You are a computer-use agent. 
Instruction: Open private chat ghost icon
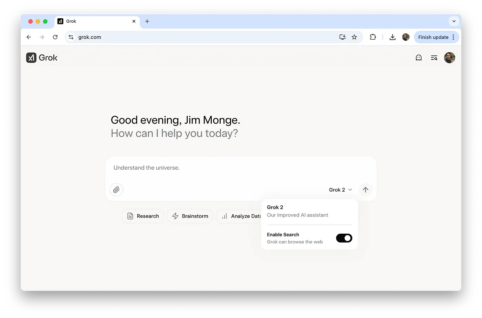[419, 58]
